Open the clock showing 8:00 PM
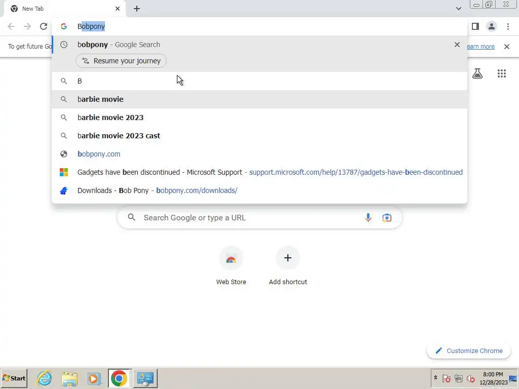The width and height of the screenshot is (519, 389). (x=493, y=378)
